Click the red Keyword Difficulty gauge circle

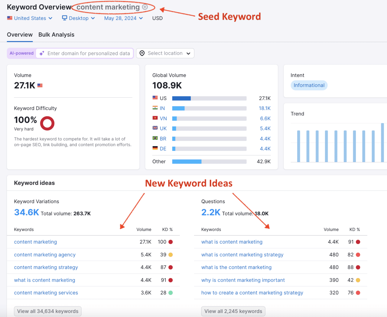(x=47, y=123)
